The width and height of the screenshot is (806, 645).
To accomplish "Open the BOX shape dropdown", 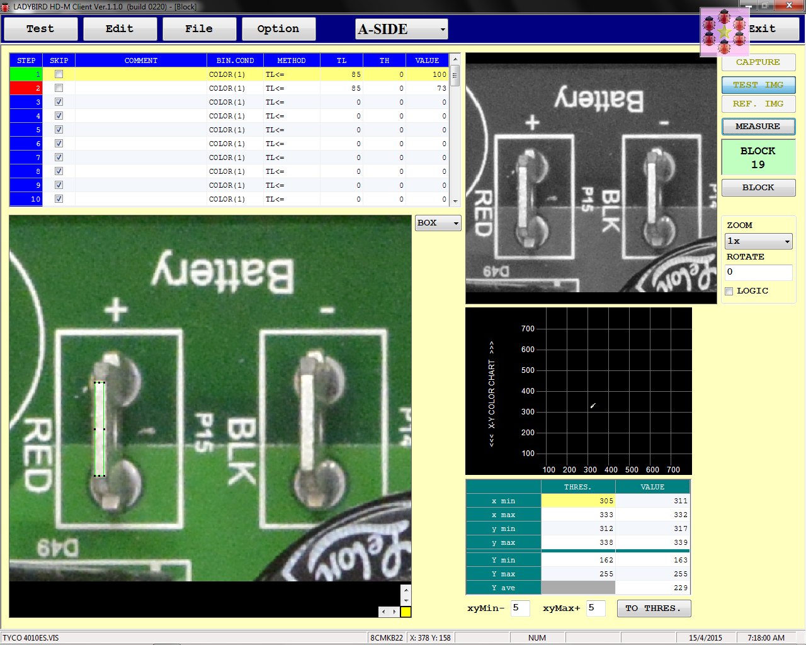I will tap(438, 223).
